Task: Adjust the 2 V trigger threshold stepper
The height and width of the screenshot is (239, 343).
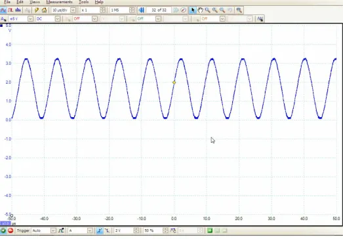Action: coord(136,230)
